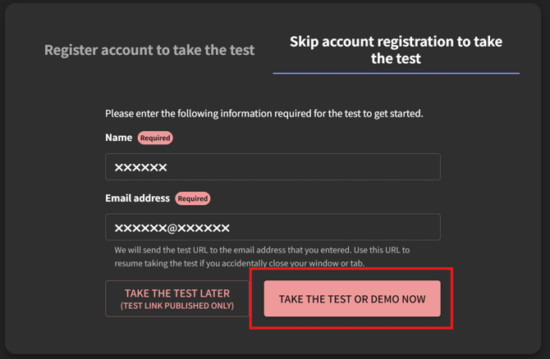Switch to the Register account tab
The height and width of the screenshot is (359, 550).
click(x=149, y=50)
